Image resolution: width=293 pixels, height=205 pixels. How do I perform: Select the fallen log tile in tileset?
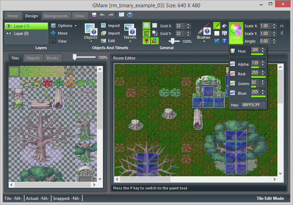[x=42, y=104]
